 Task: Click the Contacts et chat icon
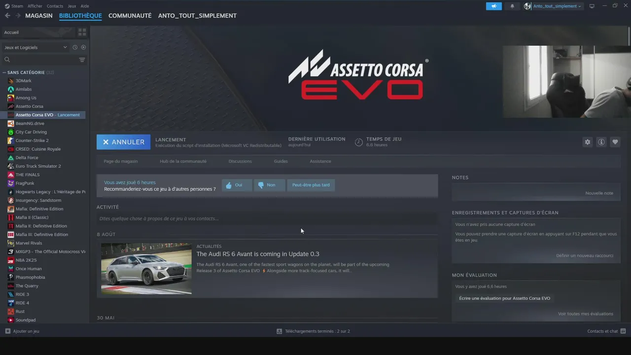623,331
